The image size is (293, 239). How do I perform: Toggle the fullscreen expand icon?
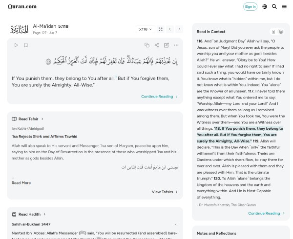pos(161,29)
